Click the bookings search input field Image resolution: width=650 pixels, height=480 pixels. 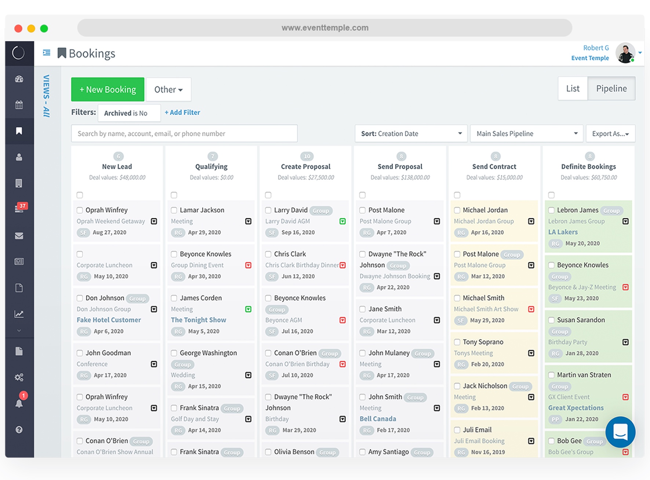click(x=184, y=134)
